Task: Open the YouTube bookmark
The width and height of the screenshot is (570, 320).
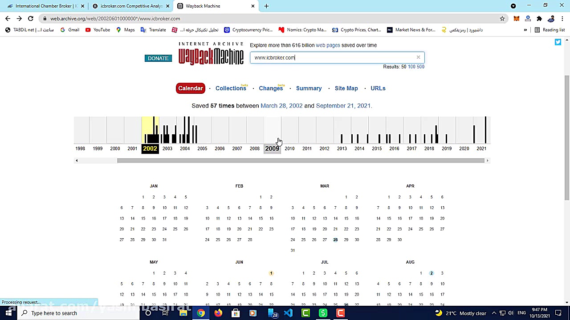Action: tap(98, 30)
